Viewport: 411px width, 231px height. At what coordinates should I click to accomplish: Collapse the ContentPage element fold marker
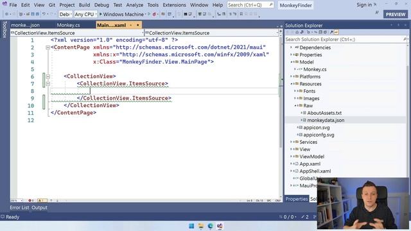(48, 47)
